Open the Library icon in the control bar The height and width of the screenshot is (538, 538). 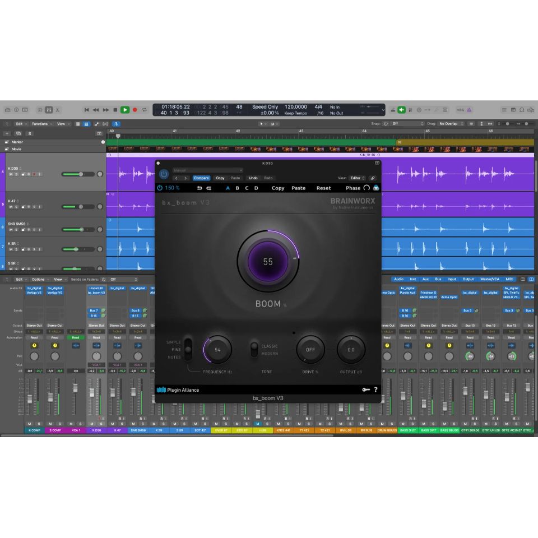coord(7,110)
